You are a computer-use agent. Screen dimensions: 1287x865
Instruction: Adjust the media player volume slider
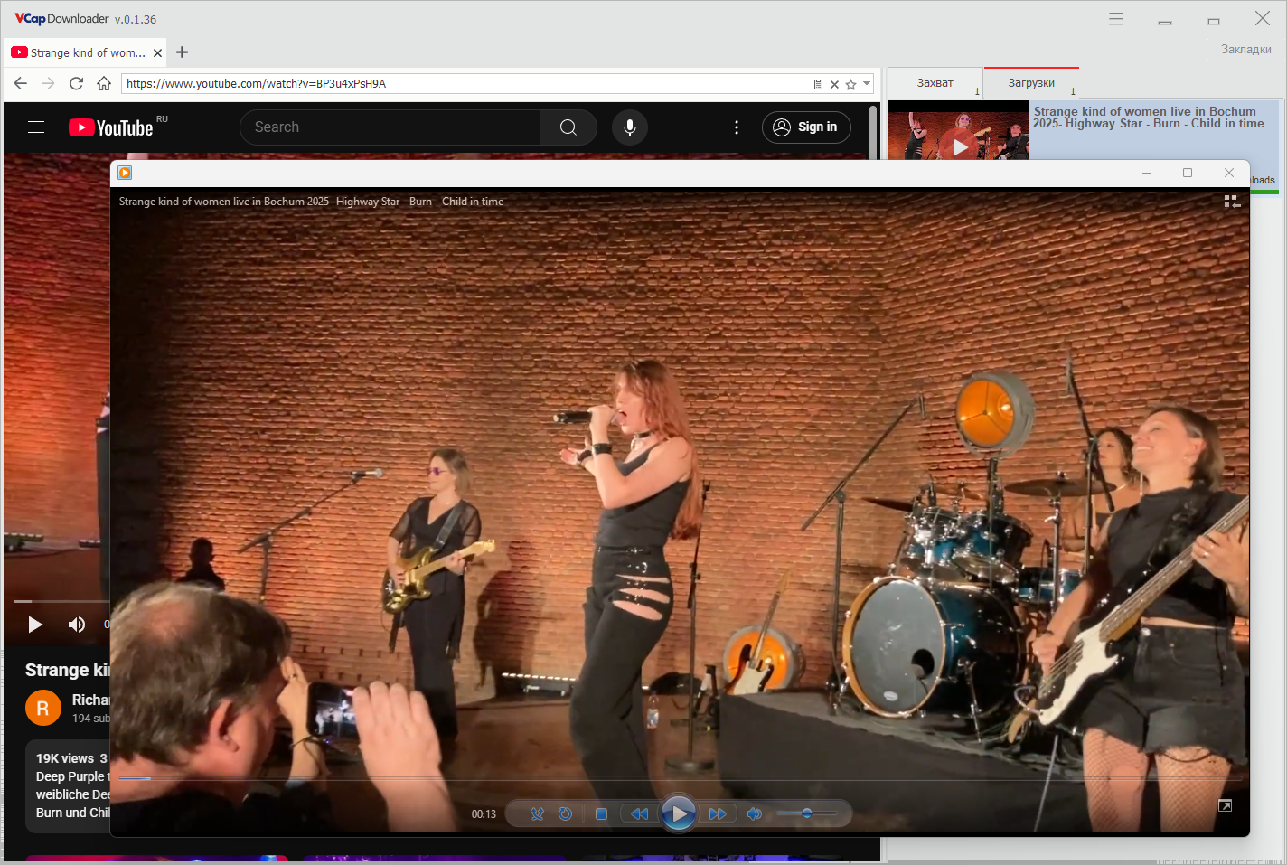pyautogui.click(x=806, y=814)
